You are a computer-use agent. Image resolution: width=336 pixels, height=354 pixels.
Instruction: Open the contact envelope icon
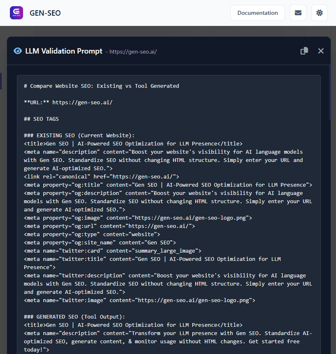(x=298, y=13)
